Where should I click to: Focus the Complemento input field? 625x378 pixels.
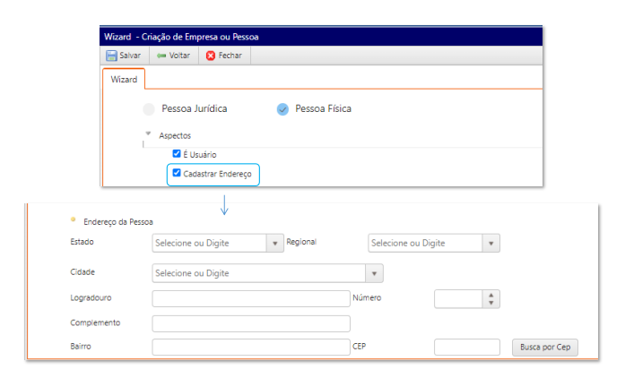point(250,323)
